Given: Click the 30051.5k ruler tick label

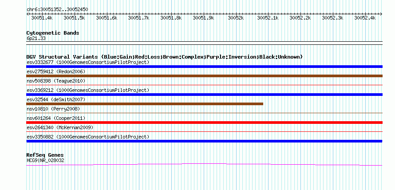Looking at the screenshot, I should click(x=74, y=18).
